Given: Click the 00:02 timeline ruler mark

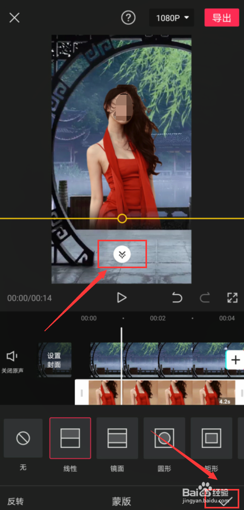Looking at the screenshot, I should tap(158, 318).
